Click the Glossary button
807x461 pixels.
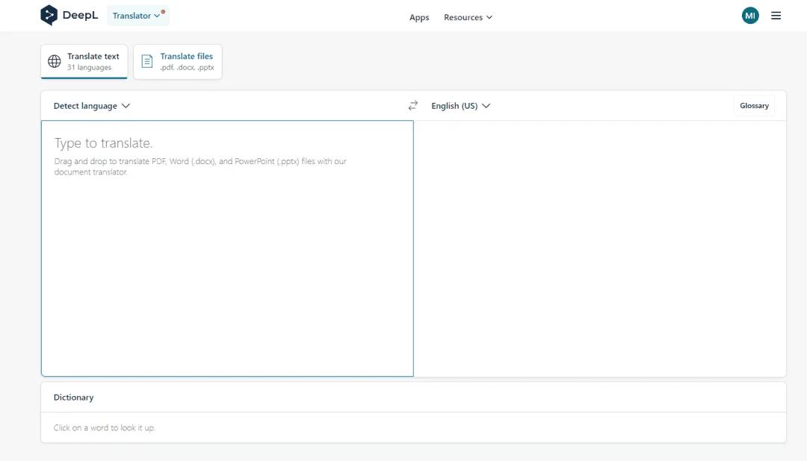coord(754,106)
